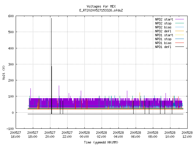
Task: Click the '200528 04:00' x-axis tick label
Action: [119, 135]
